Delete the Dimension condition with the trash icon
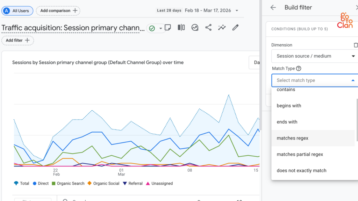 [356, 45]
